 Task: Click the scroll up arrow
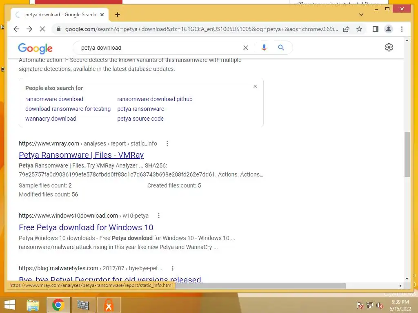point(407,40)
